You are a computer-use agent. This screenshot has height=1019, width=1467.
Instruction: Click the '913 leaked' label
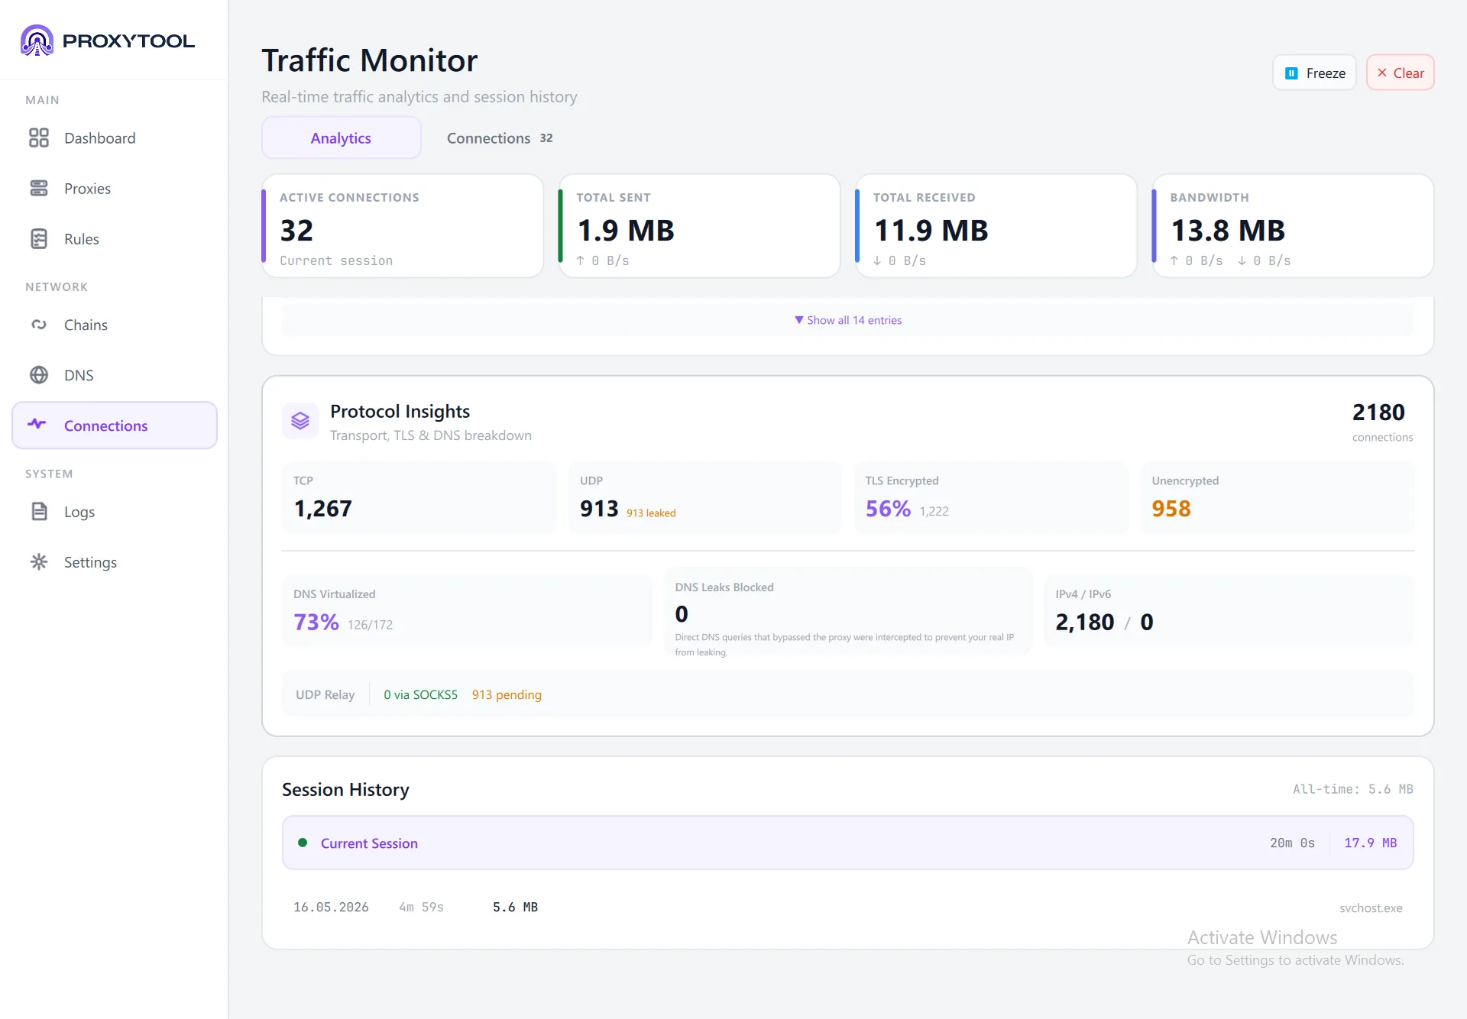[651, 513]
